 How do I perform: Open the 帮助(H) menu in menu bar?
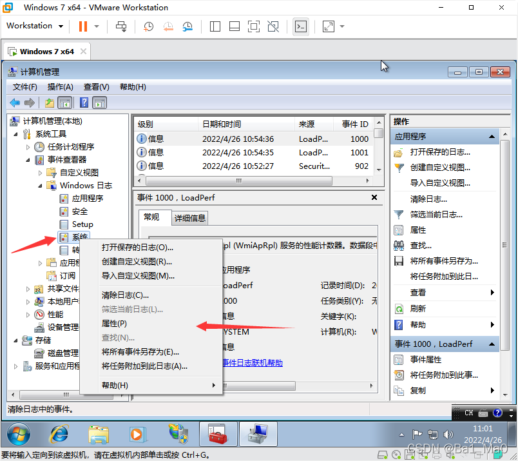tap(133, 87)
